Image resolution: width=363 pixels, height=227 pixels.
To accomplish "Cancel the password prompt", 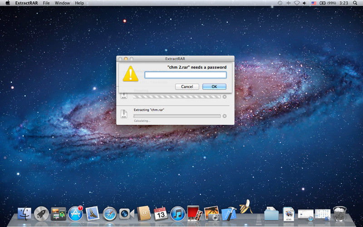I will click(187, 87).
